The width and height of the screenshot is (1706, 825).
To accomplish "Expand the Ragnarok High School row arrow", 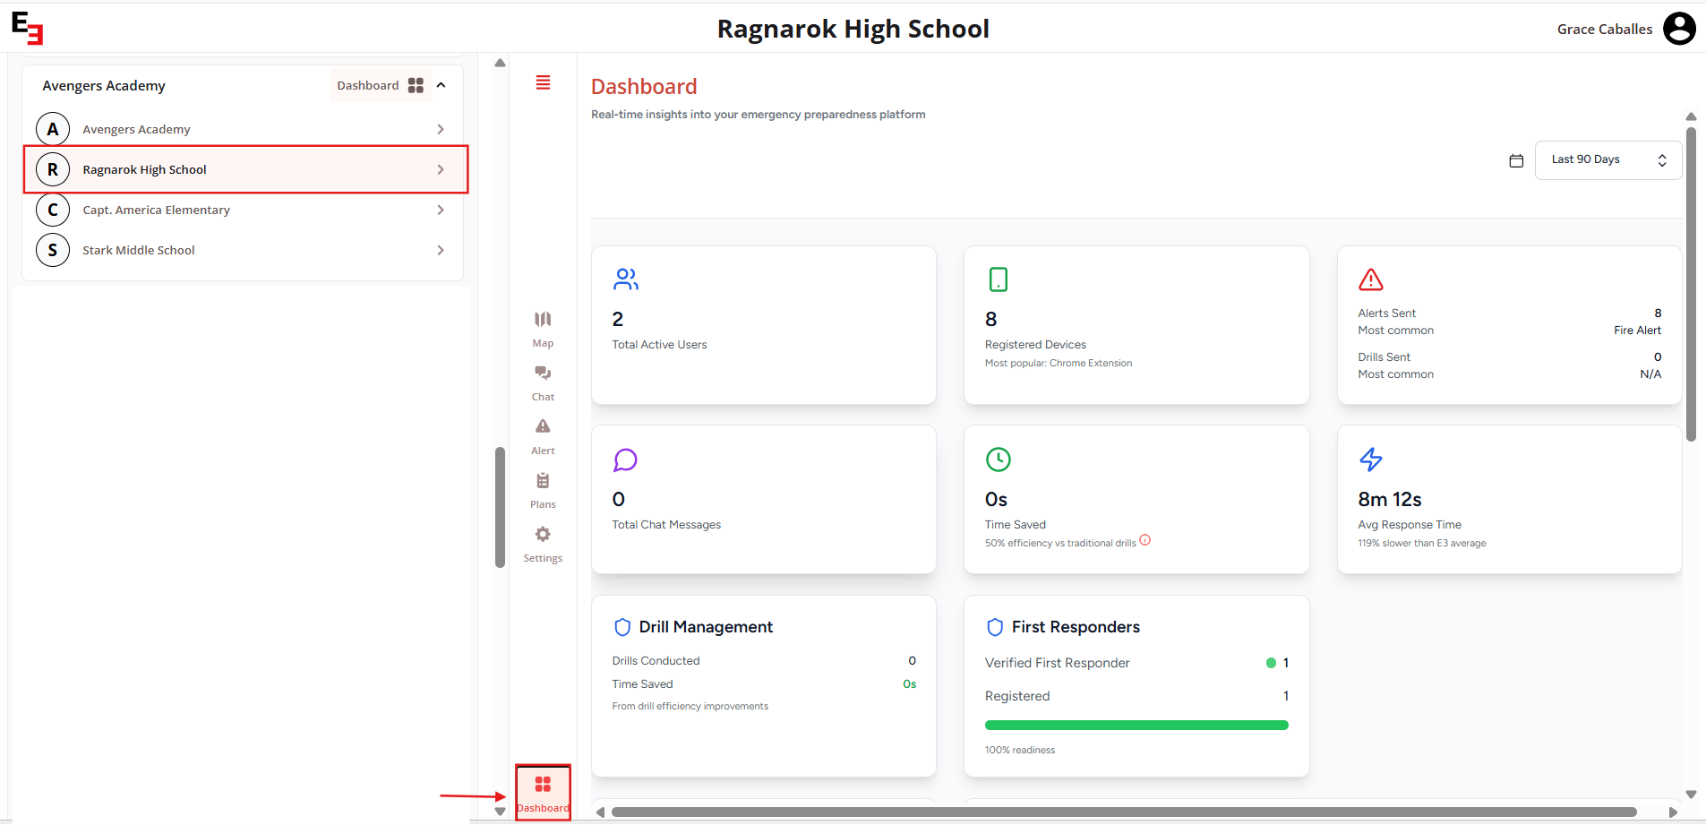I will point(441,169).
